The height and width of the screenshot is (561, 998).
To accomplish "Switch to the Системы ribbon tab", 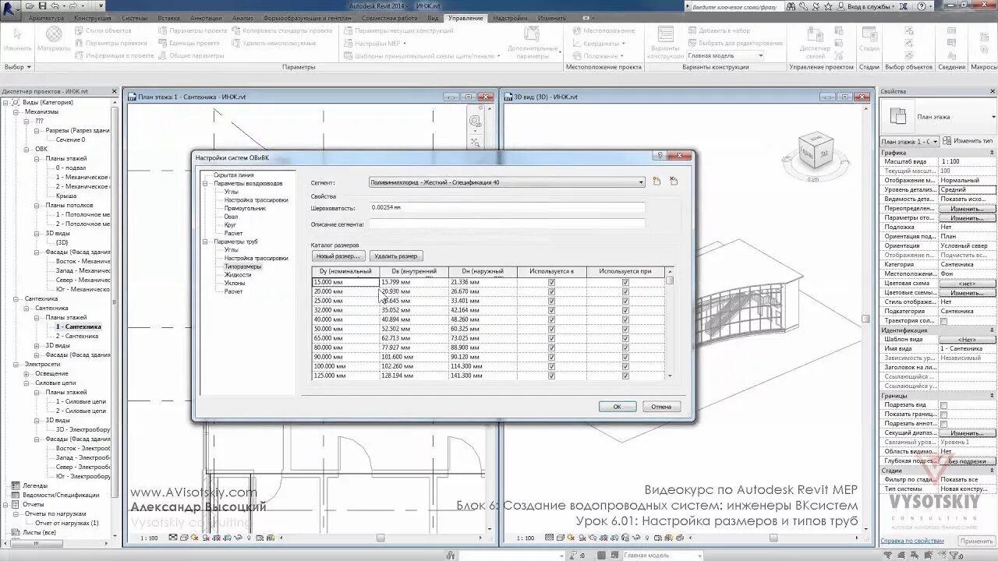I will (x=134, y=17).
